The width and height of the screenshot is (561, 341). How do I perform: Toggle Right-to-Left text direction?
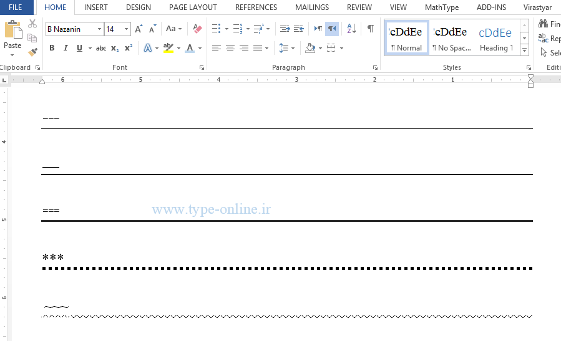point(332,29)
